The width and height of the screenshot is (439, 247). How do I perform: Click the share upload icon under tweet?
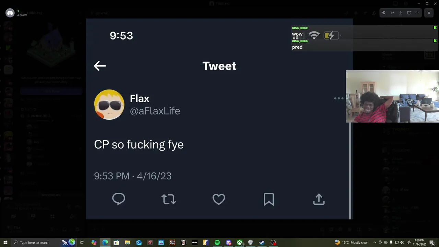[319, 199]
